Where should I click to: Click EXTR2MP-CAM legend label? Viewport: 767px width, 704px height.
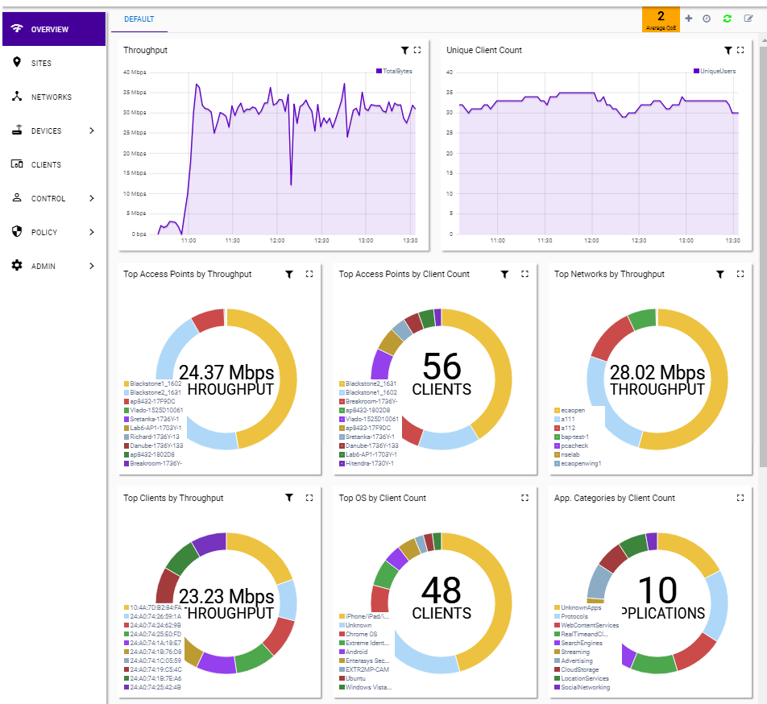pos(367,670)
